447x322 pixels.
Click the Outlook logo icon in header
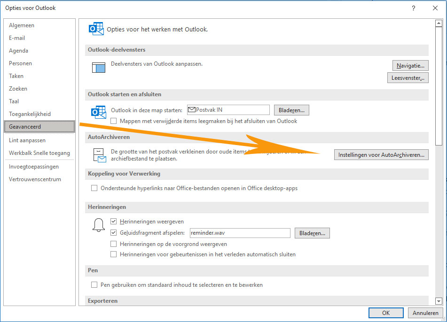tap(96, 29)
